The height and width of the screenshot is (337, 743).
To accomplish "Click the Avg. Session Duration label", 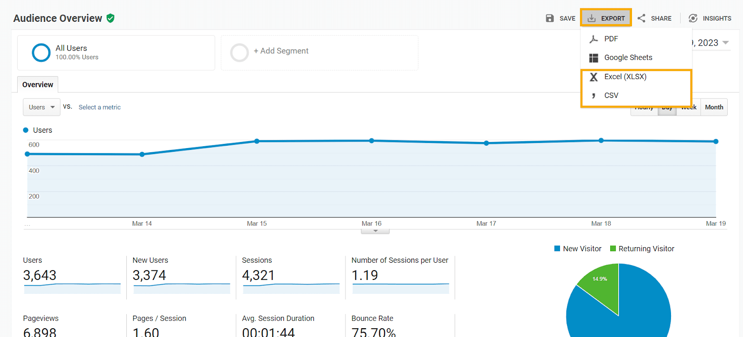I will [x=278, y=318].
